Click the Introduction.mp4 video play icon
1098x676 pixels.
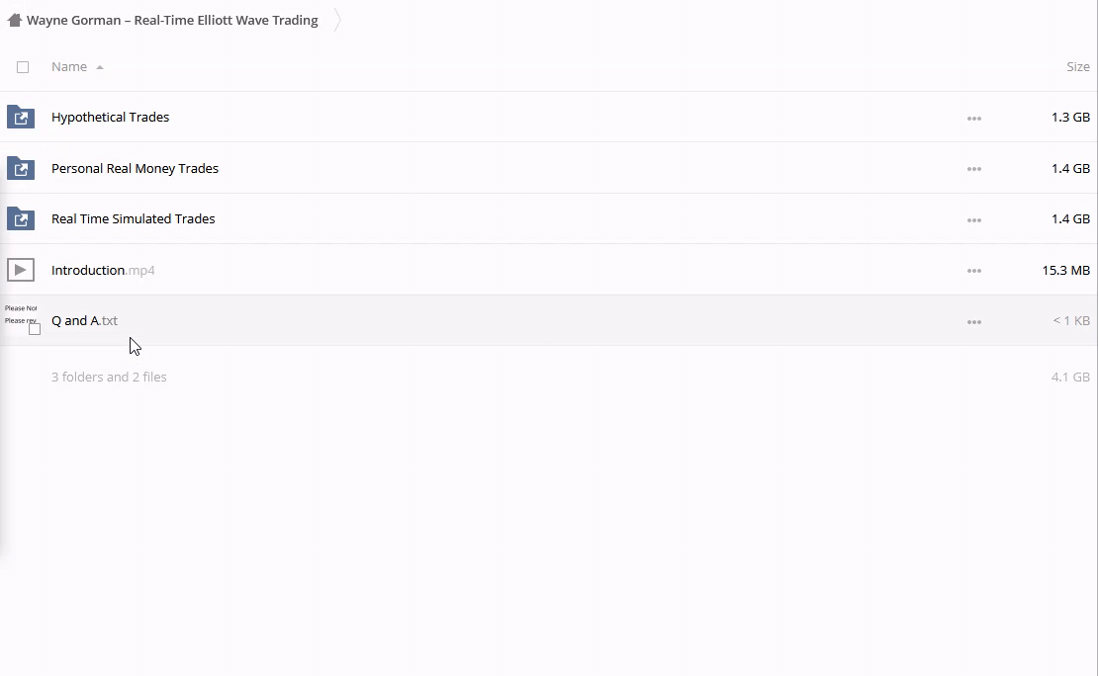[20, 270]
